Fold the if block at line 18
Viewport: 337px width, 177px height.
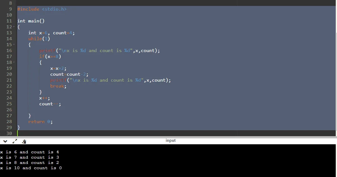coord(14,62)
